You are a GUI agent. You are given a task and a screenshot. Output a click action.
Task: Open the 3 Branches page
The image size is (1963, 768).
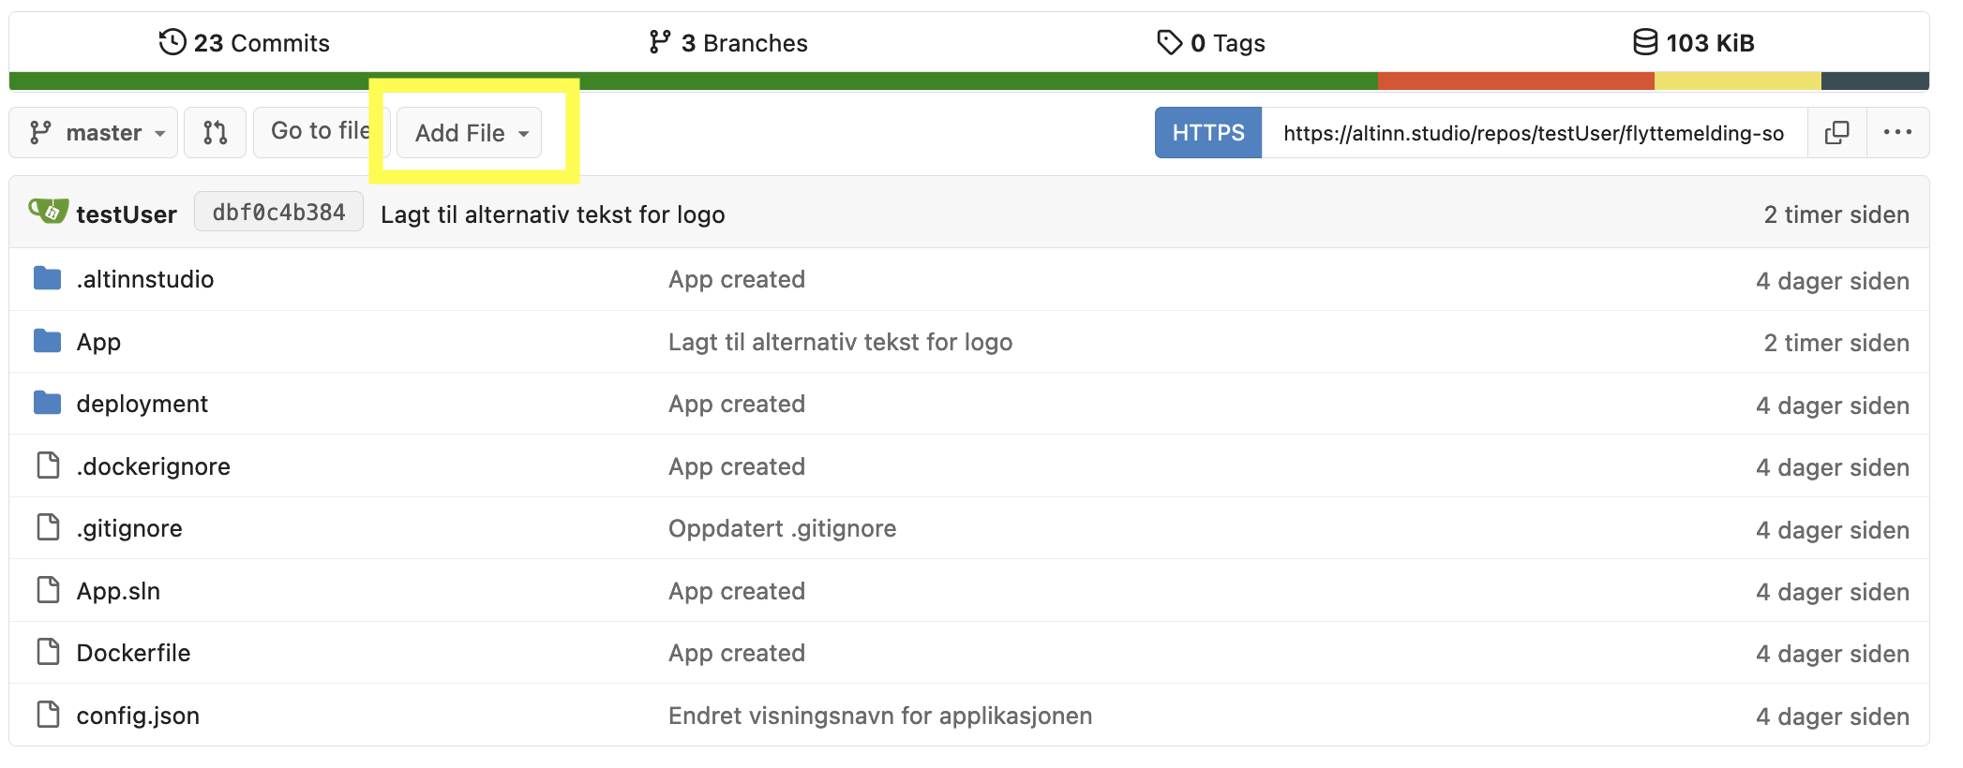pos(728,43)
